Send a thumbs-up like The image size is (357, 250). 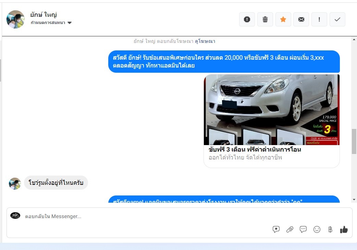point(344,229)
